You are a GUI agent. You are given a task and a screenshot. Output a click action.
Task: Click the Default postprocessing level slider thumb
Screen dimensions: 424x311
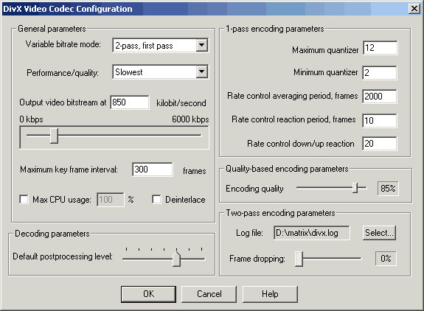(x=176, y=259)
